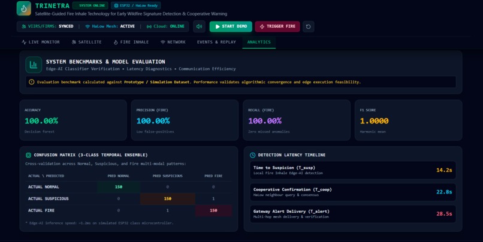Start the demo
The image size is (483, 242).
(x=231, y=26)
